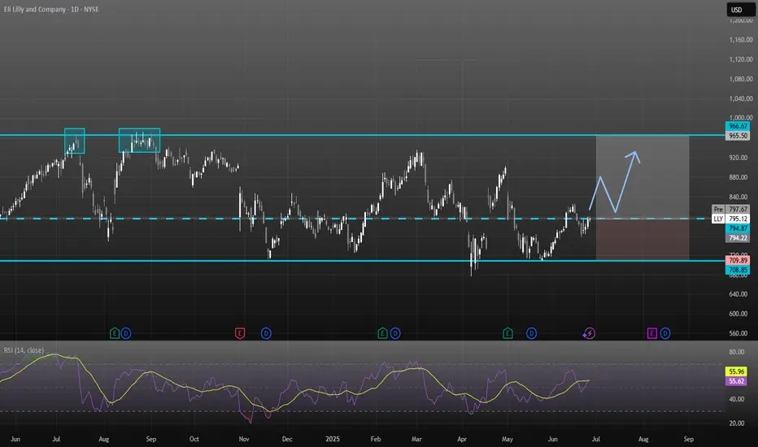Viewport: 758px width, 447px height.
Task: Select the red 709.89 stop price label
Action: [x=738, y=260]
